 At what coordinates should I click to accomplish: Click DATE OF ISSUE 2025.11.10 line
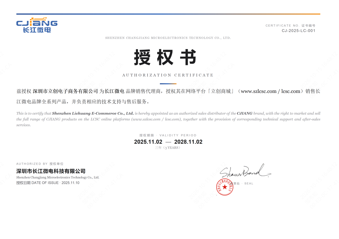[x=48, y=183]
